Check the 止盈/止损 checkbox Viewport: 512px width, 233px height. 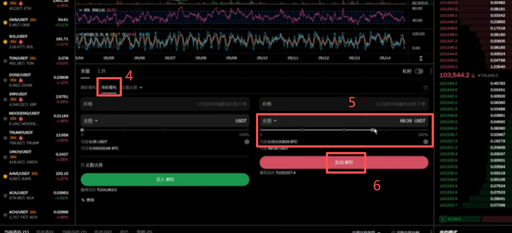tap(83, 165)
